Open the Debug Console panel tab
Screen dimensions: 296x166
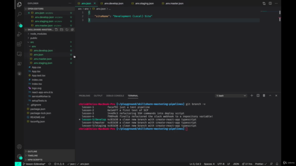[x=115, y=95]
